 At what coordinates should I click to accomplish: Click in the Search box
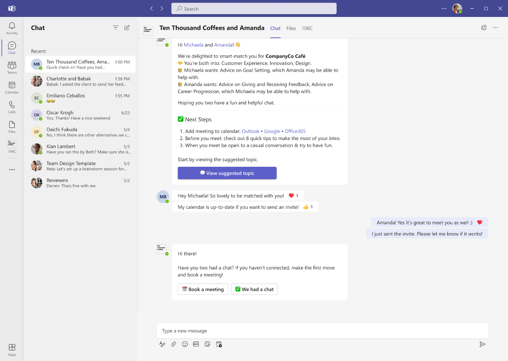[254, 9]
